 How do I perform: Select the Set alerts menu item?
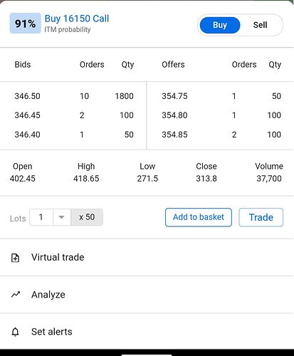tap(147, 332)
